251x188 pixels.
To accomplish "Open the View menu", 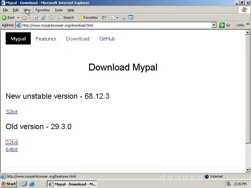I will click(27, 10).
